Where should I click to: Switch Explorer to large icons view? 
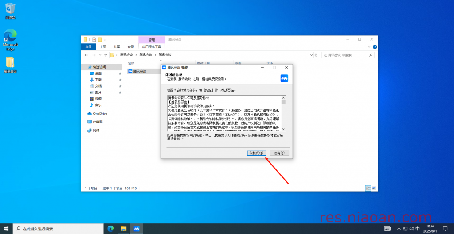(374, 188)
